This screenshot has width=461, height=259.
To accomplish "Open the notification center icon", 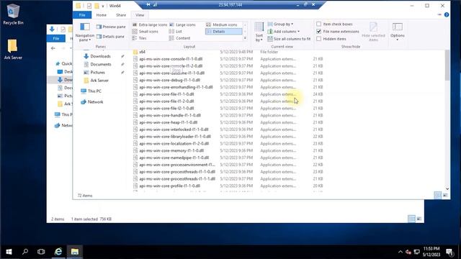I will 449,252.
